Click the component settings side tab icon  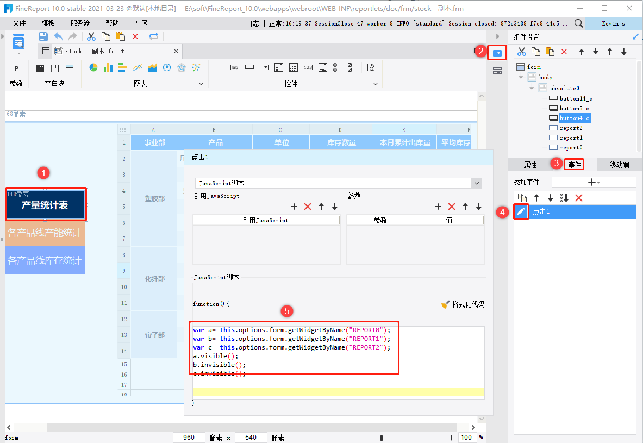pos(497,53)
